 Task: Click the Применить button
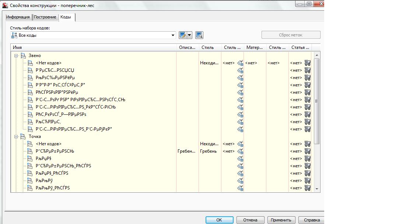(281, 220)
